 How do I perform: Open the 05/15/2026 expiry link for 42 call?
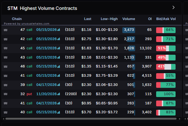[x=47, y=39]
